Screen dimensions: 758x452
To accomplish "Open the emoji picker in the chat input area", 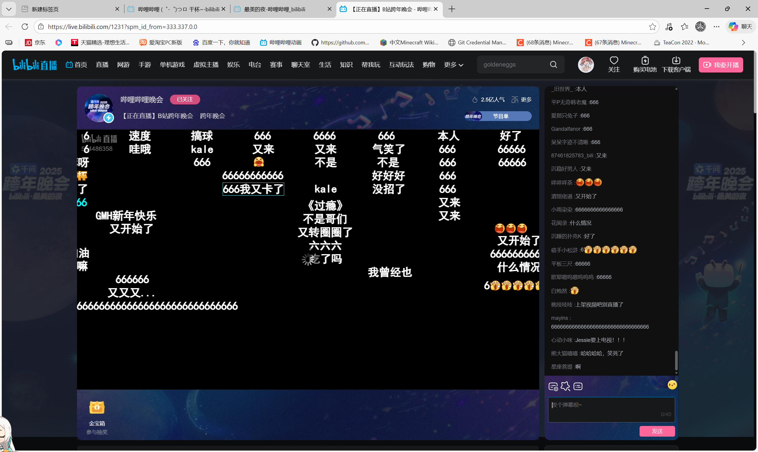I will tap(672, 384).
